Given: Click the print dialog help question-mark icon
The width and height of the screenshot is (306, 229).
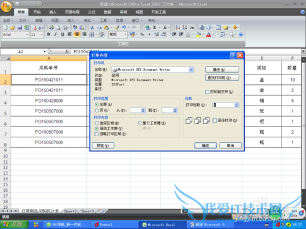Looking at the screenshot, I should [x=233, y=56].
